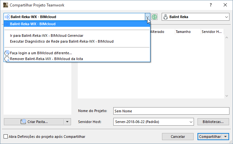The height and width of the screenshot is (144, 233).
Task: Click the green refresh server icon
Action: [154, 17]
